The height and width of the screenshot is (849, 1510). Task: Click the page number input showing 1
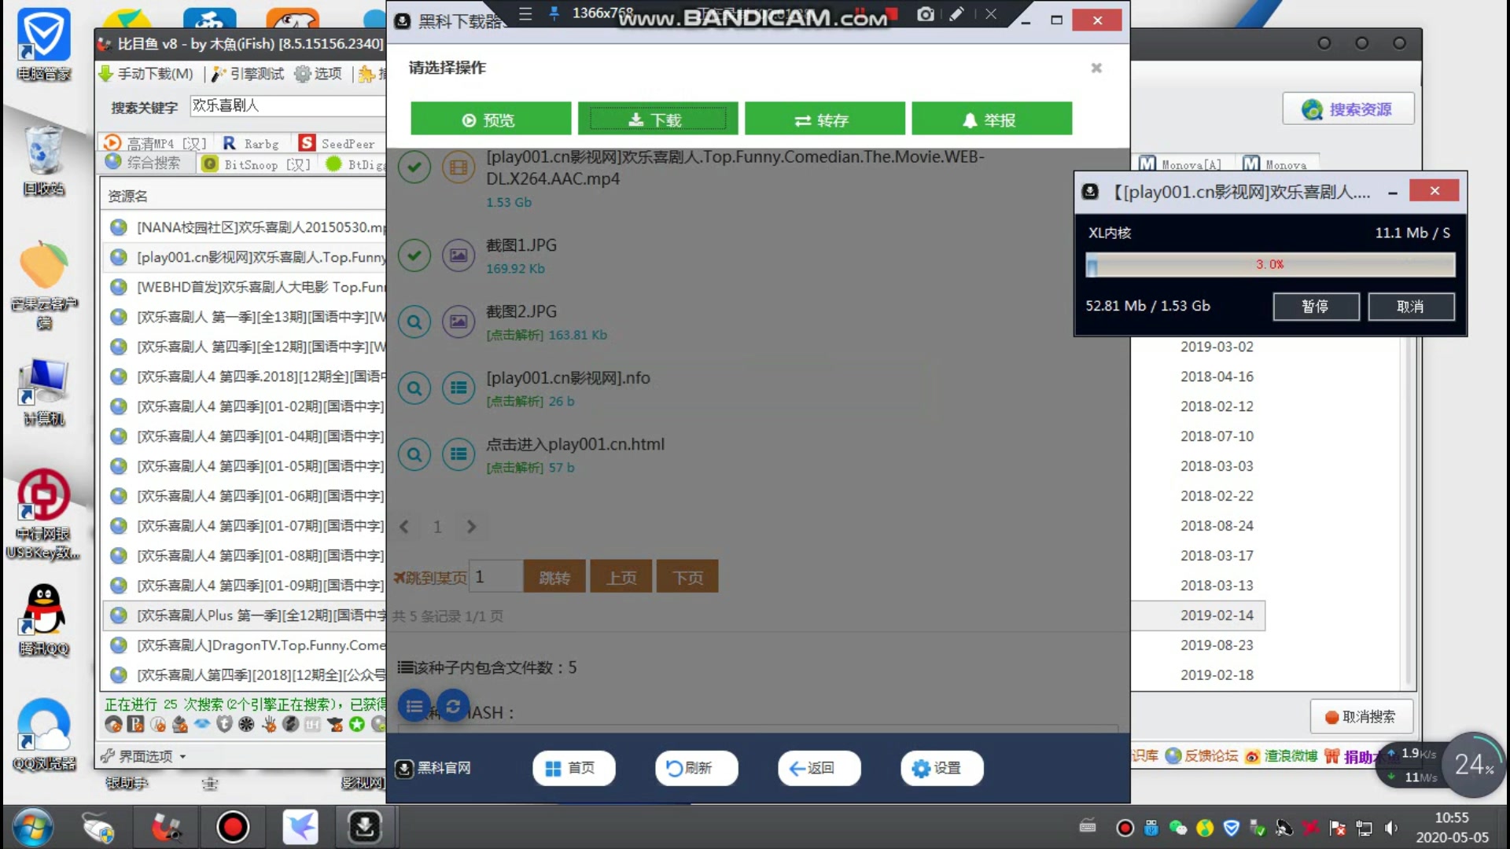click(495, 577)
